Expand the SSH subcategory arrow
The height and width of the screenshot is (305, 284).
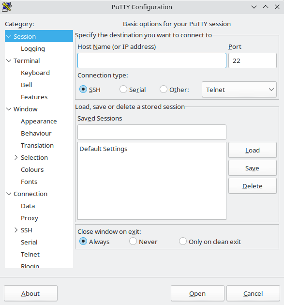(x=16, y=230)
